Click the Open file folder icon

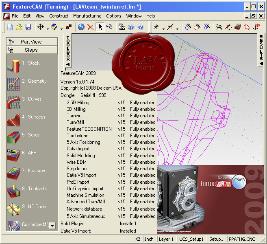(19, 27)
